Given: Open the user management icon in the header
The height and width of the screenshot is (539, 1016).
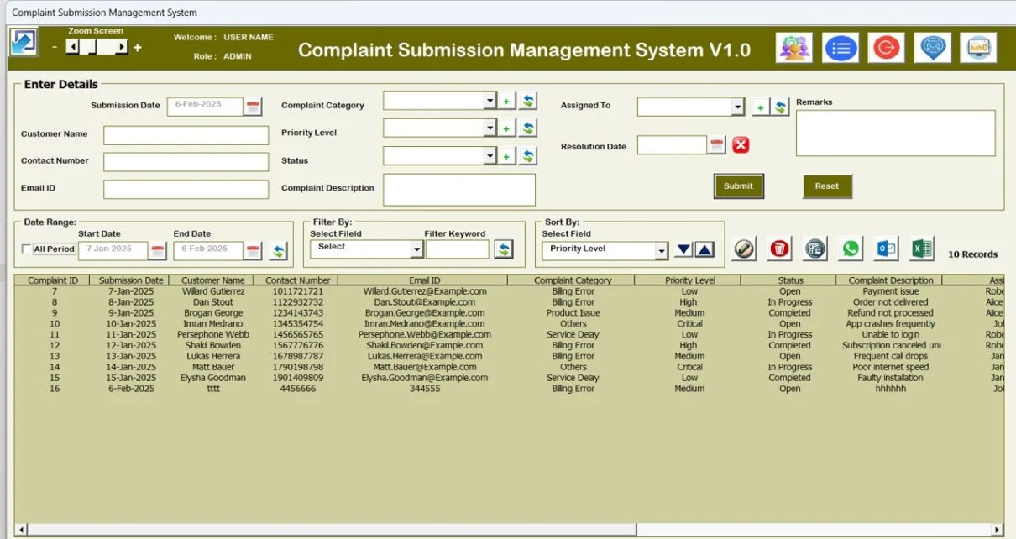Looking at the screenshot, I should 794,48.
